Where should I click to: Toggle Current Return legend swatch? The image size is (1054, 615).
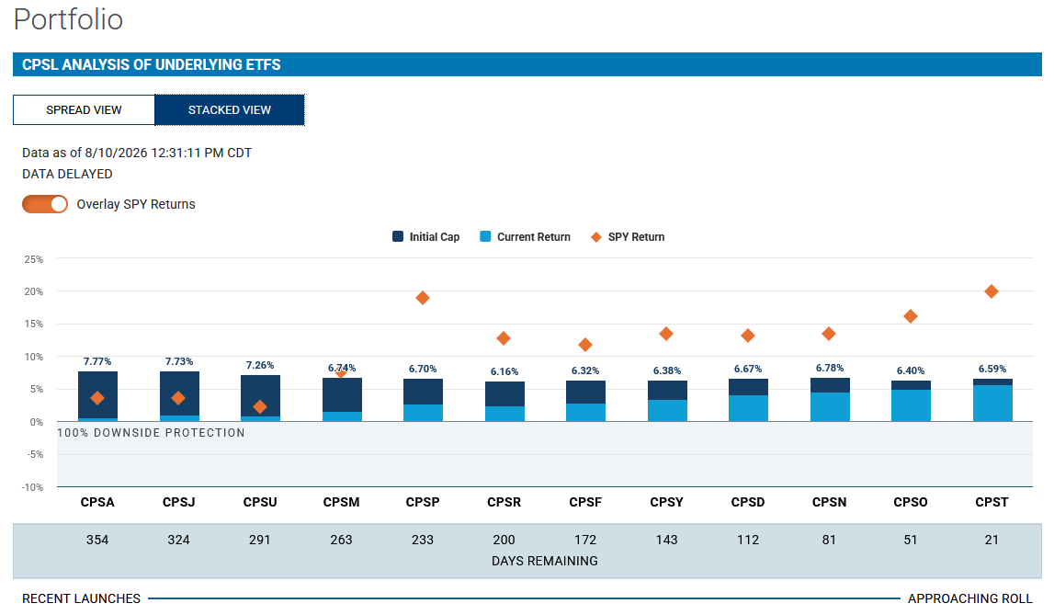pos(485,236)
